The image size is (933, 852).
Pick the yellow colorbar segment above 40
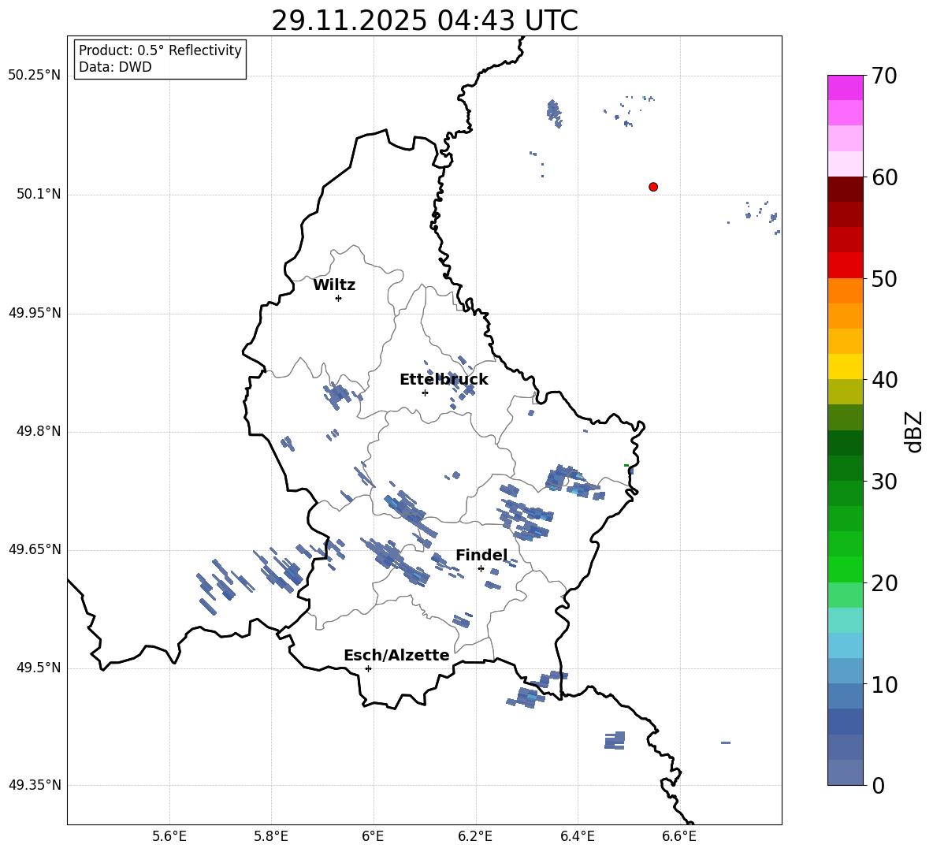pos(846,366)
